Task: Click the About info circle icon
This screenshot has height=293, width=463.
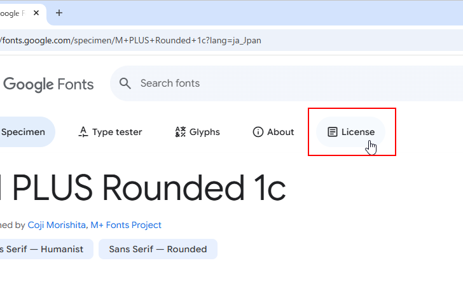Action: pyautogui.click(x=258, y=132)
